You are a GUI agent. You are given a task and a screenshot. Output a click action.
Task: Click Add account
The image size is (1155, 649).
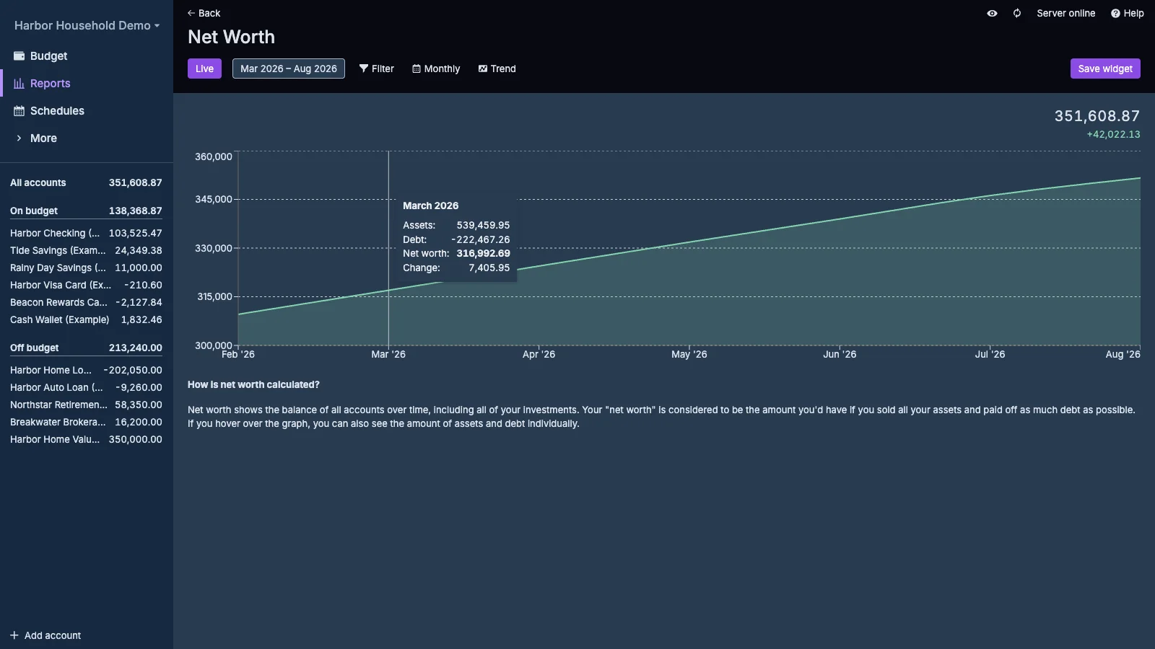[45, 635]
